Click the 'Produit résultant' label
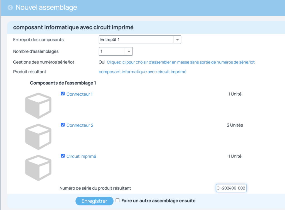This screenshot has width=285, height=210. tap(30, 72)
